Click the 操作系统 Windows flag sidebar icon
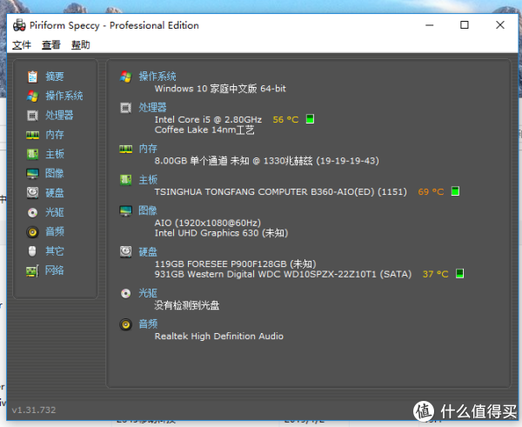This screenshot has height=427, width=522. pyautogui.click(x=32, y=97)
